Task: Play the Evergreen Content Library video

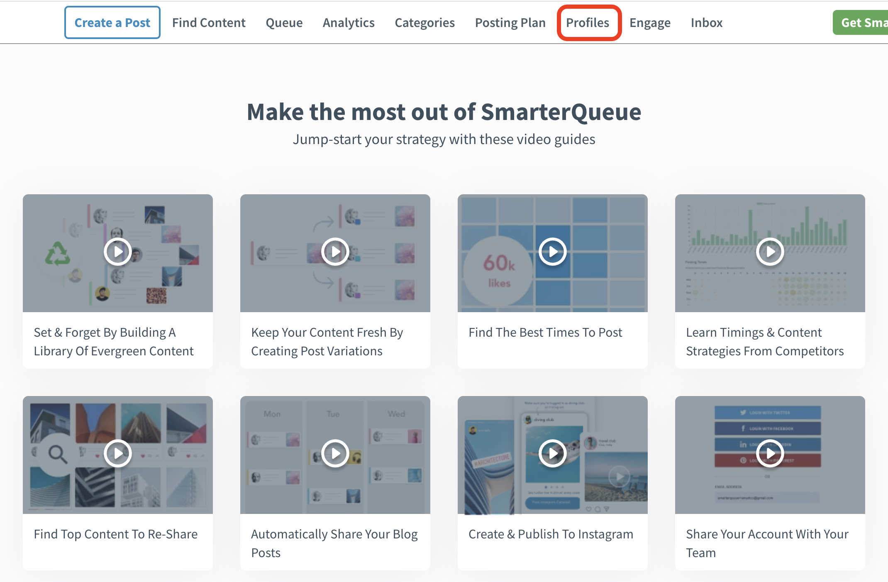Action: pyautogui.click(x=118, y=252)
